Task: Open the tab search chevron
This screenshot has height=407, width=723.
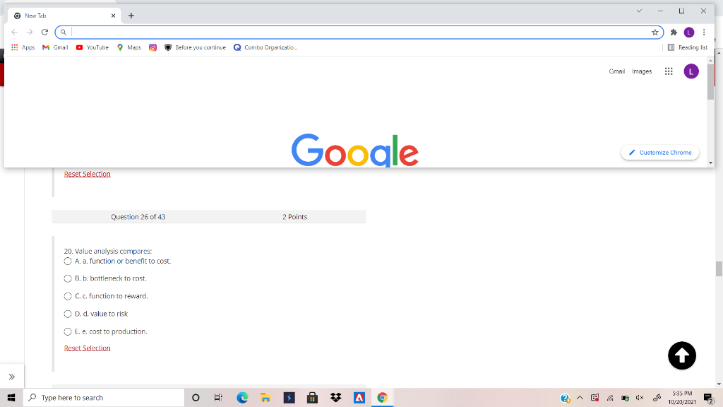Action: [x=639, y=11]
